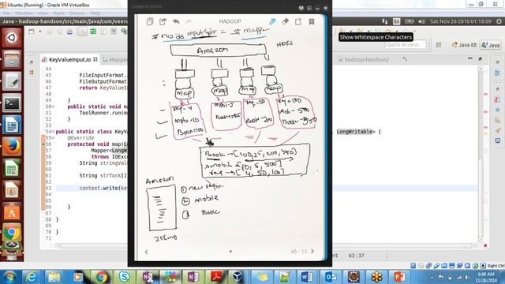Open Word from Windows taskbar
The width and height of the screenshot is (505, 284).
307,277
